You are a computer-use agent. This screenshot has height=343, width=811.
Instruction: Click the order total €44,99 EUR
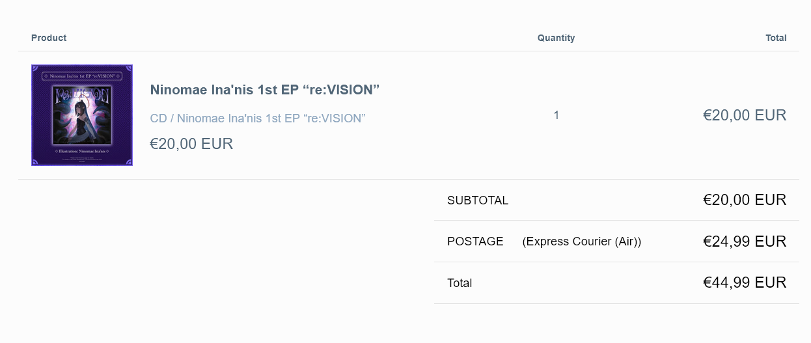[745, 282]
